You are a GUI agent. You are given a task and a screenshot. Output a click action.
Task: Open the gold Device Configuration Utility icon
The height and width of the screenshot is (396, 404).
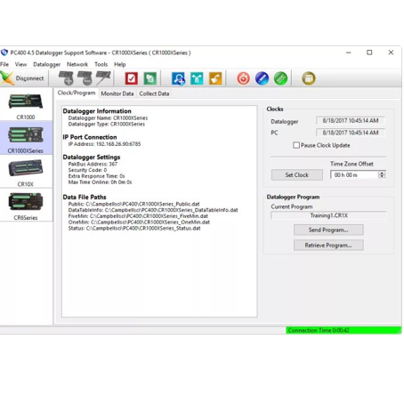(x=309, y=78)
